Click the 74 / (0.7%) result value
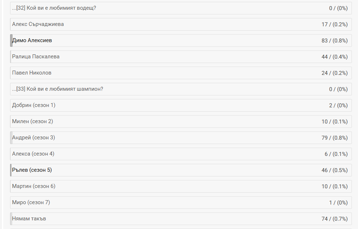The image size is (358, 229). pos(334,219)
